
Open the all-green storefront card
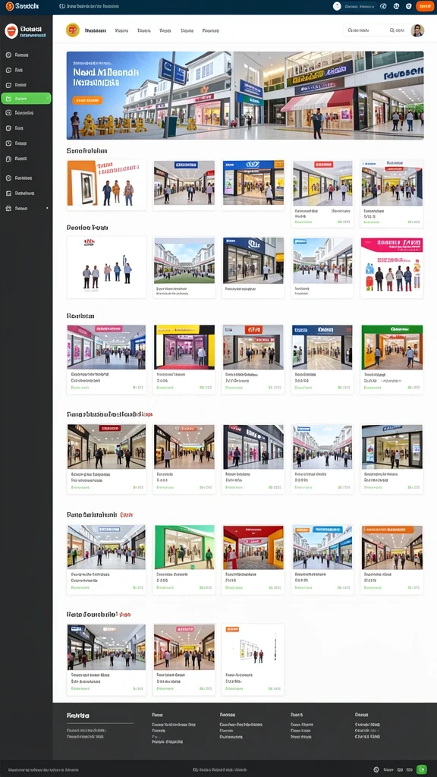(184, 559)
